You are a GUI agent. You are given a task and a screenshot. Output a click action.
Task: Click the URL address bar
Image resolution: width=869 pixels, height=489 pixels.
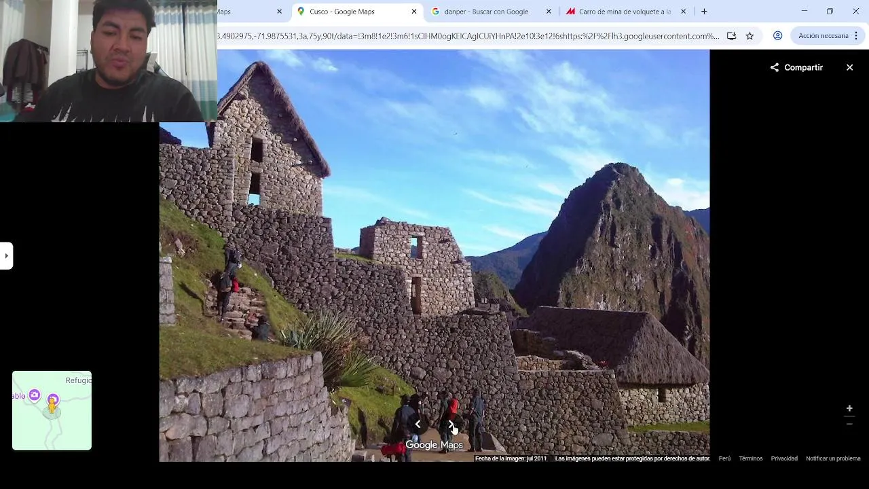(468, 36)
